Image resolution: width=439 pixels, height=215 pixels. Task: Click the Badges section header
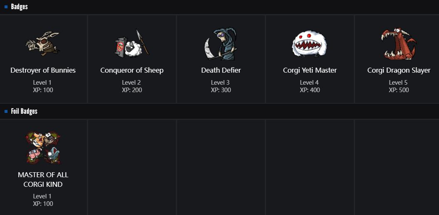[19, 7]
